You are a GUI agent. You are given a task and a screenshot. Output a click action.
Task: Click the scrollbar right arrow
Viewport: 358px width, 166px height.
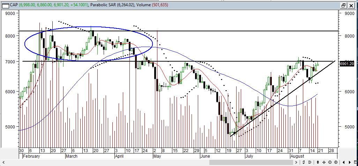pyautogui.click(x=296, y=163)
